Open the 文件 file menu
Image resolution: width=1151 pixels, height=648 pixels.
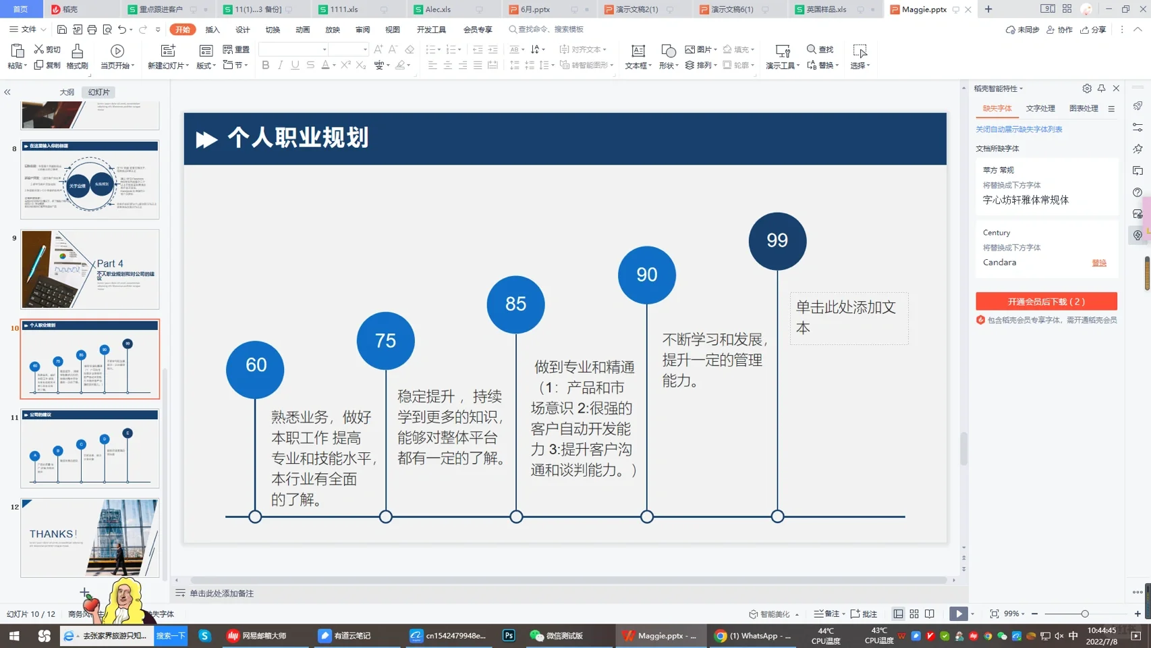pos(28,30)
